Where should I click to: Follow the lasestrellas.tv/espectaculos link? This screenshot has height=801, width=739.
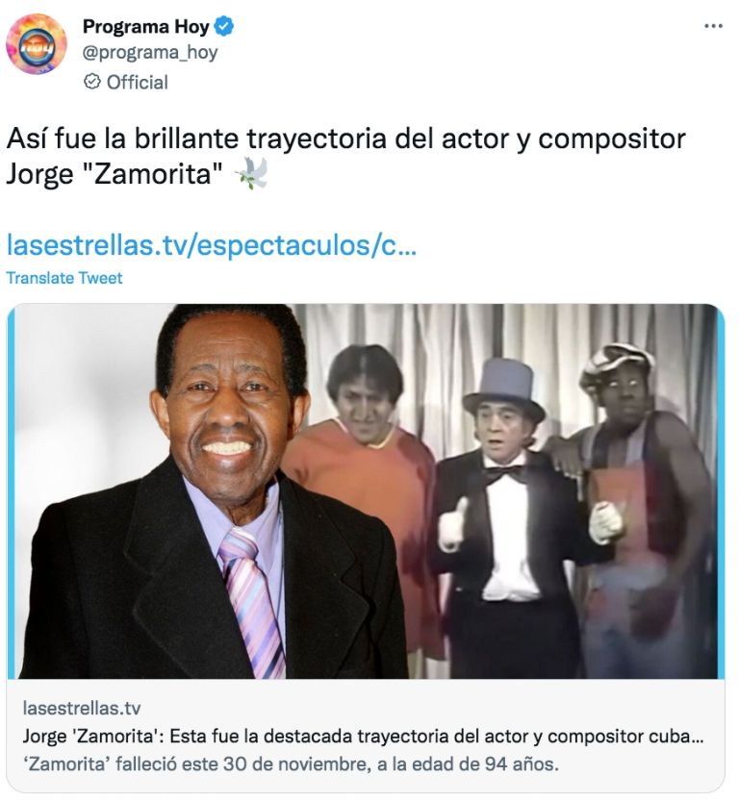pos(212,245)
